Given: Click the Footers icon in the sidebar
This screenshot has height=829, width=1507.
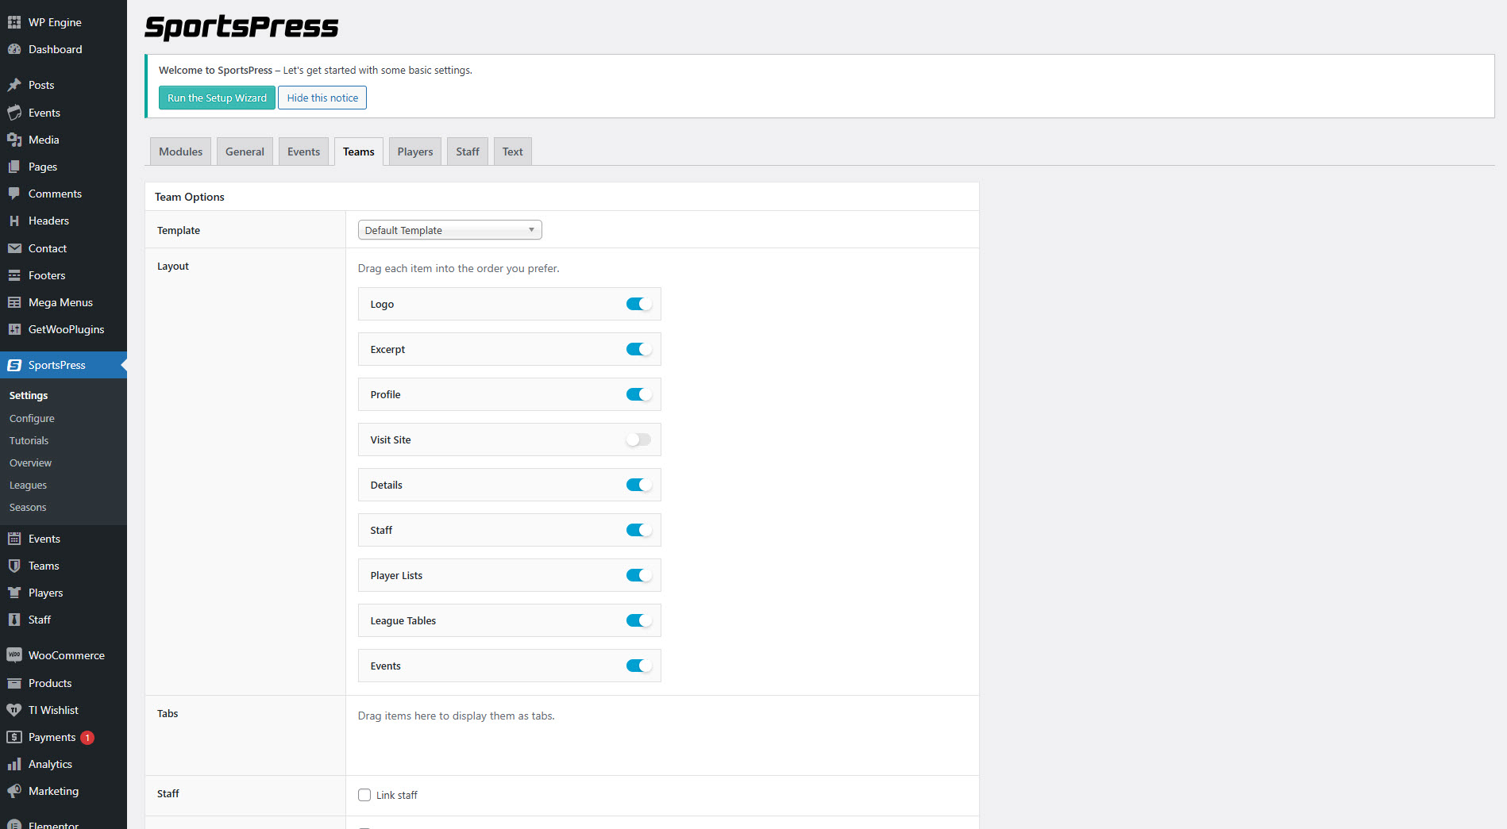Looking at the screenshot, I should (14, 275).
